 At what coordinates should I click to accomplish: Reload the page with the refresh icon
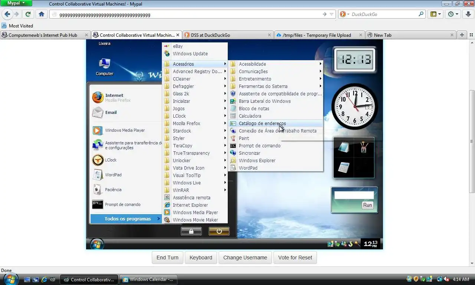tap(28, 14)
